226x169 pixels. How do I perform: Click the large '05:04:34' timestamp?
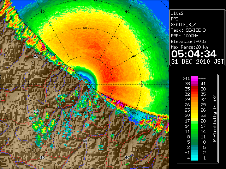click(194, 54)
